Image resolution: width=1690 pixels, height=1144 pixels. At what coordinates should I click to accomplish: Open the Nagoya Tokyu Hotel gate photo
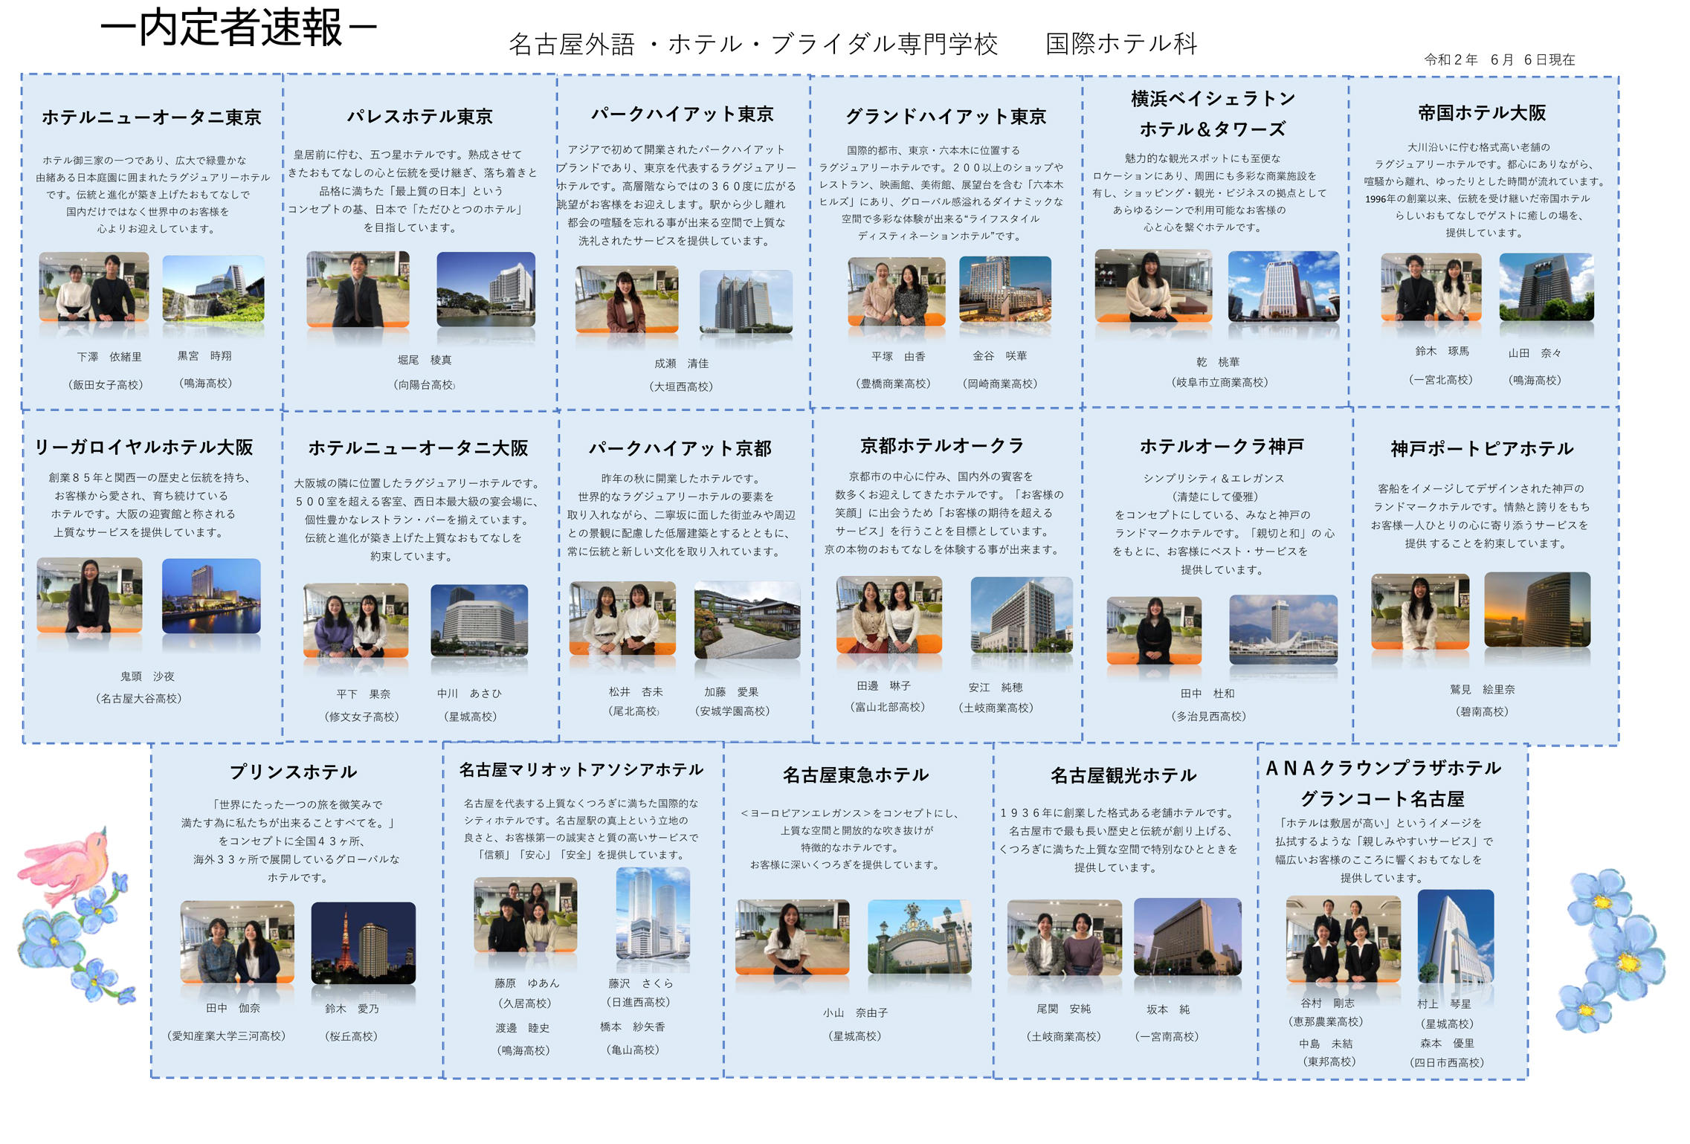[x=920, y=937]
